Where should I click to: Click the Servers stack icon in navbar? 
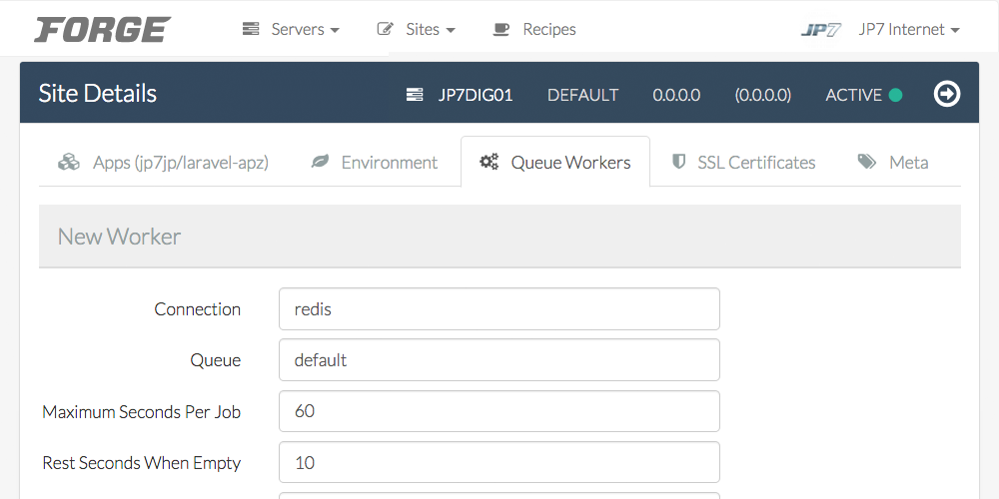tap(251, 29)
